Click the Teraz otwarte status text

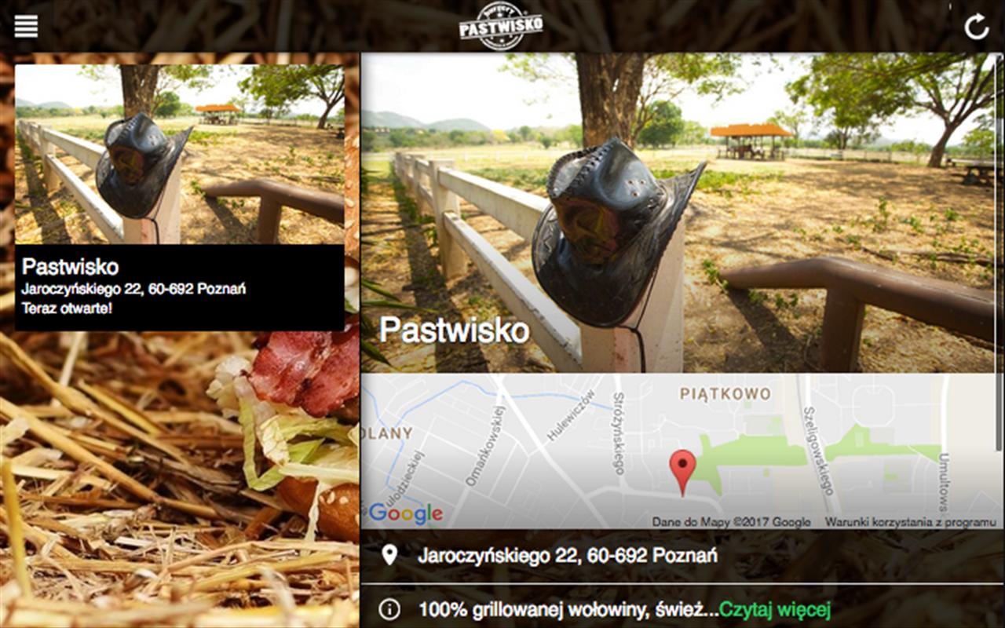(67, 308)
